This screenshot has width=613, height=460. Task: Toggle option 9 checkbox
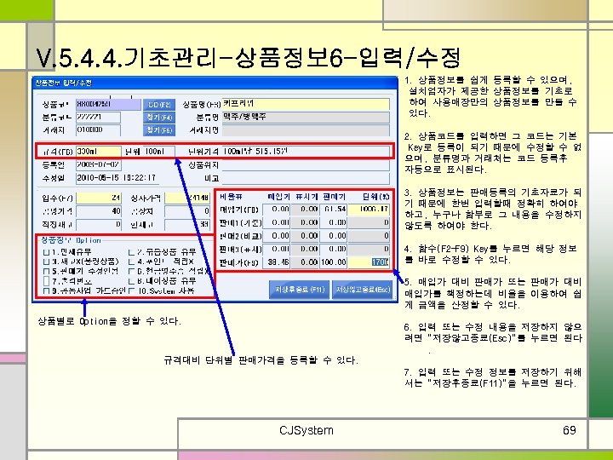click(x=46, y=291)
